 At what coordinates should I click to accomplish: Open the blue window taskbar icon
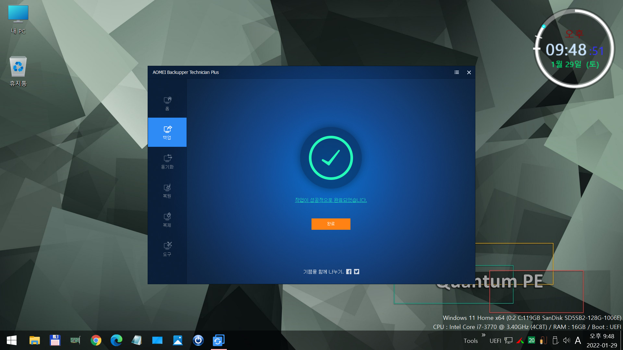click(x=157, y=340)
